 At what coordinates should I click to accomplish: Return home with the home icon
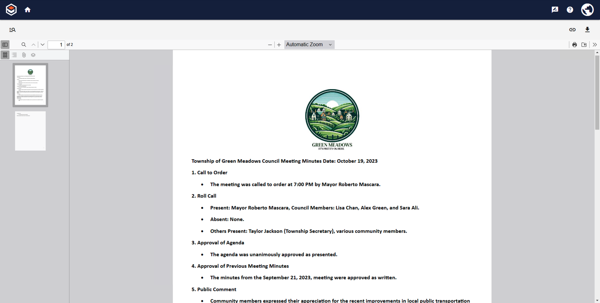[x=27, y=10]
